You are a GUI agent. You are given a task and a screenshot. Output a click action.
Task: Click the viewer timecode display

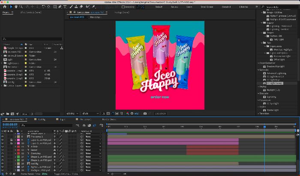(x=160, y=113)
